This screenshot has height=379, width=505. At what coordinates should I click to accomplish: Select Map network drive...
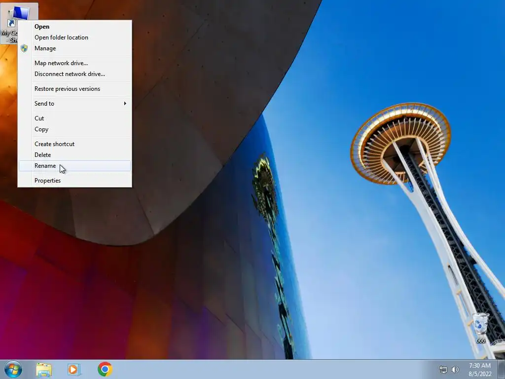(75, 63)
